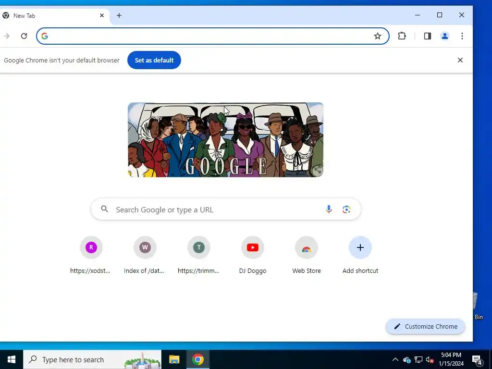Open the network tray icon
The image size is (492, 369).
pos(418,359)
